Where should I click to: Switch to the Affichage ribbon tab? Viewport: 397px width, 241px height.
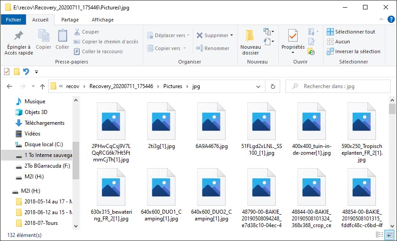(x=102, y=20)
